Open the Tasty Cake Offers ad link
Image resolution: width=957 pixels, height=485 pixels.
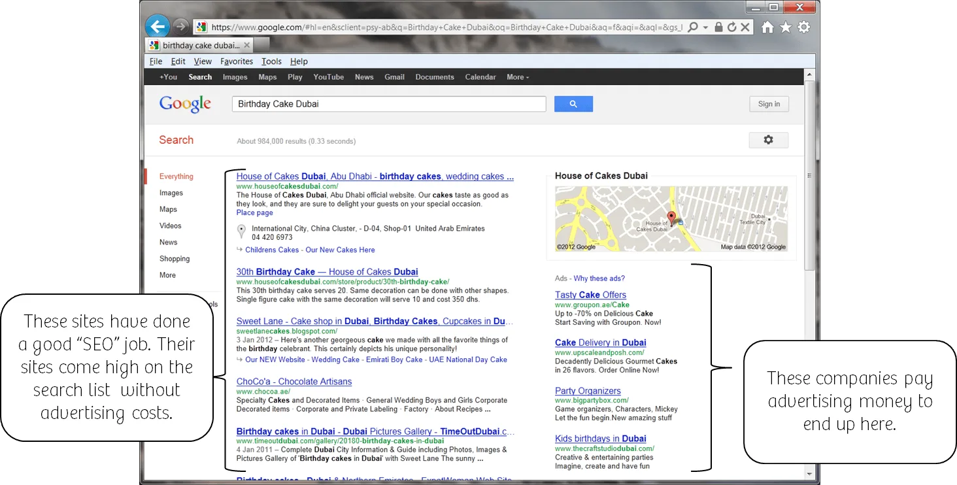pos(590,295)
